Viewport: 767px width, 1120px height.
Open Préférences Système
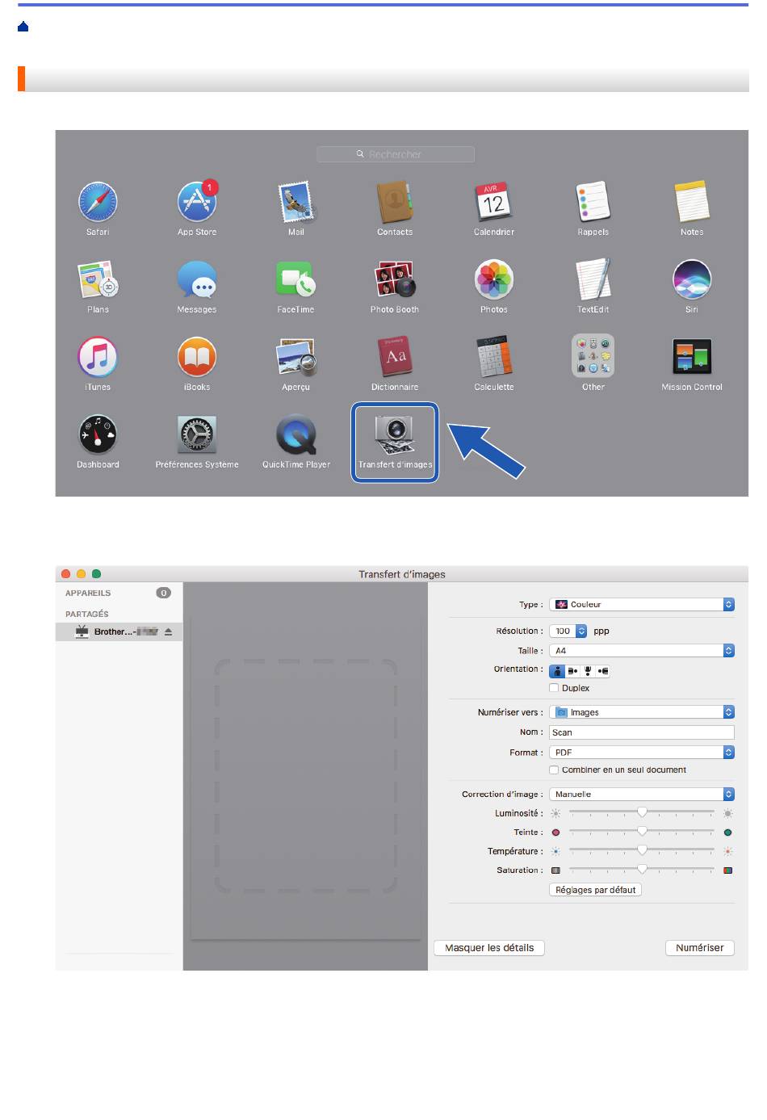coord(197,434)
